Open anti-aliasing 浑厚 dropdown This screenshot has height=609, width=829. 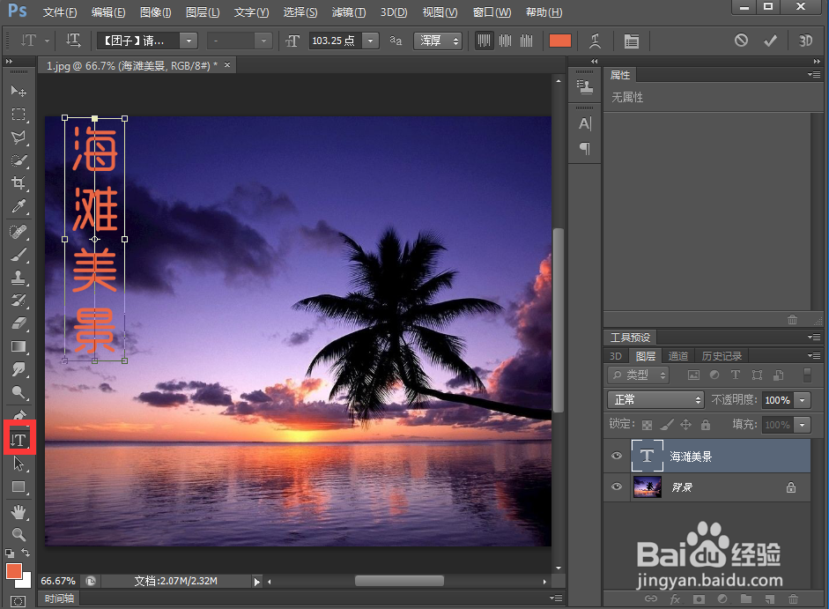tap(438, 41)
